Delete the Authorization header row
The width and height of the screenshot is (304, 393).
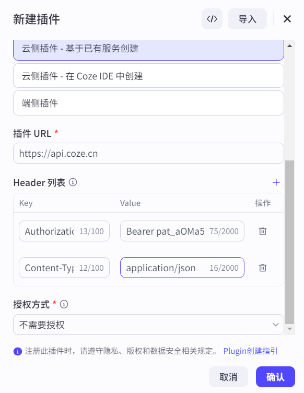pyautogui.click(x=262, y=231)
